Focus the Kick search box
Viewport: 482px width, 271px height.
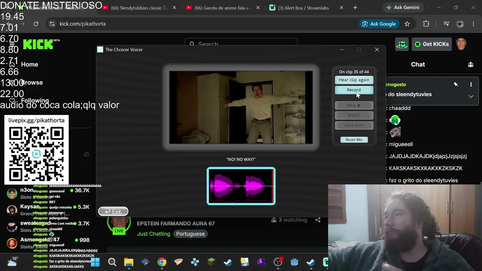coord(241,44)
